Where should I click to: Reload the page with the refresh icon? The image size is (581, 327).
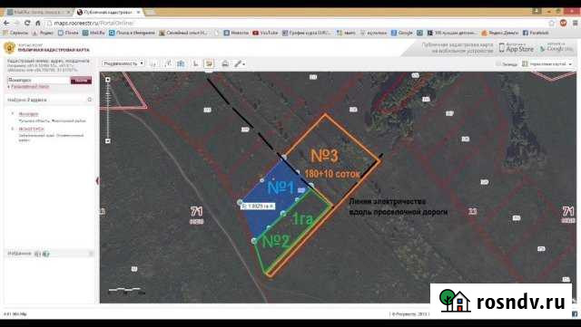27,23
